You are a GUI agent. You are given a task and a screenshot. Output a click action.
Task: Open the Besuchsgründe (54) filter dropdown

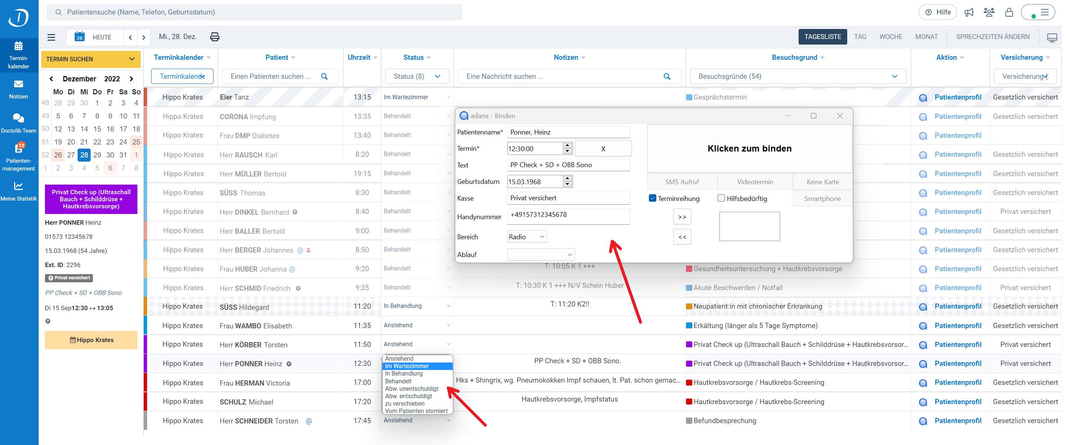coord(797,76)
